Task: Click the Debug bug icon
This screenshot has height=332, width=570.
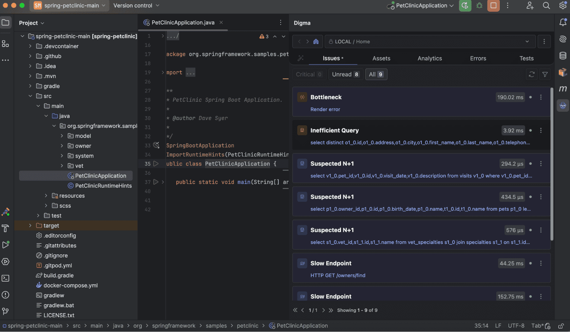Action: click(480, 5)
